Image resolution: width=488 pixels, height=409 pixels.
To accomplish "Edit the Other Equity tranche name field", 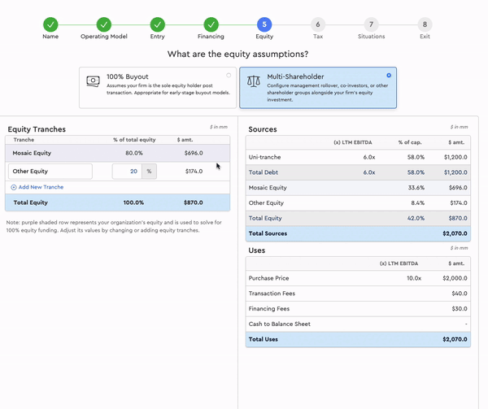I will pyautogui.click(x=50, y=172).
